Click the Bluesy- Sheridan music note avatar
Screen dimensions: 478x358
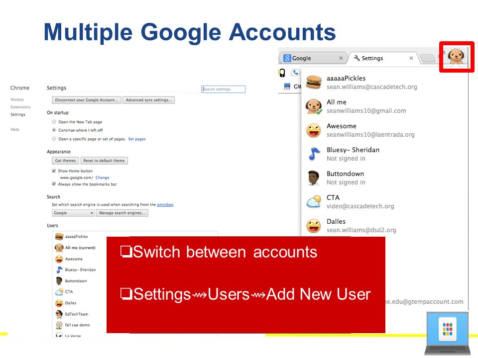pyautogui.click(x=314, y=154)
